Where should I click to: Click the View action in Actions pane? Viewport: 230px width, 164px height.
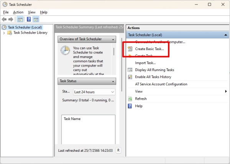click(139, 91)
